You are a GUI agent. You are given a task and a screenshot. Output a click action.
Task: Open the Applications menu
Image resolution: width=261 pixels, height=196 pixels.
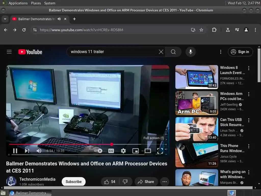tap(18, 3)
